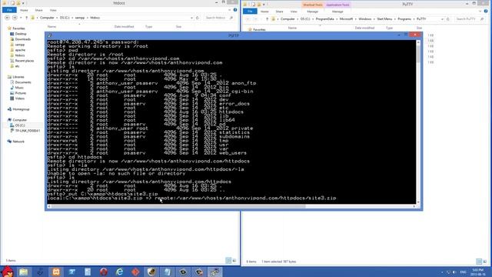Open the View ribbon tab in htdocs window

53,10
